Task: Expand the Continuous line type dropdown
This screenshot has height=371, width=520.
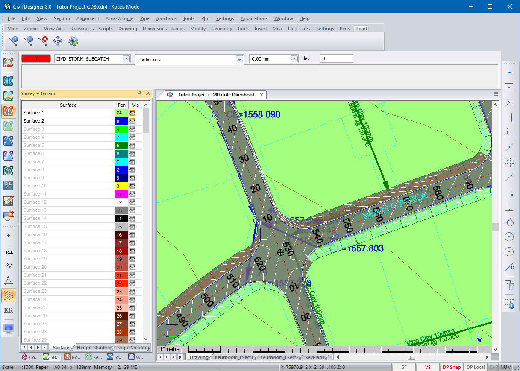Action: 239,59
